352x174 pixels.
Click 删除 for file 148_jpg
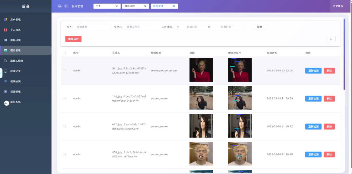(329, 99)
